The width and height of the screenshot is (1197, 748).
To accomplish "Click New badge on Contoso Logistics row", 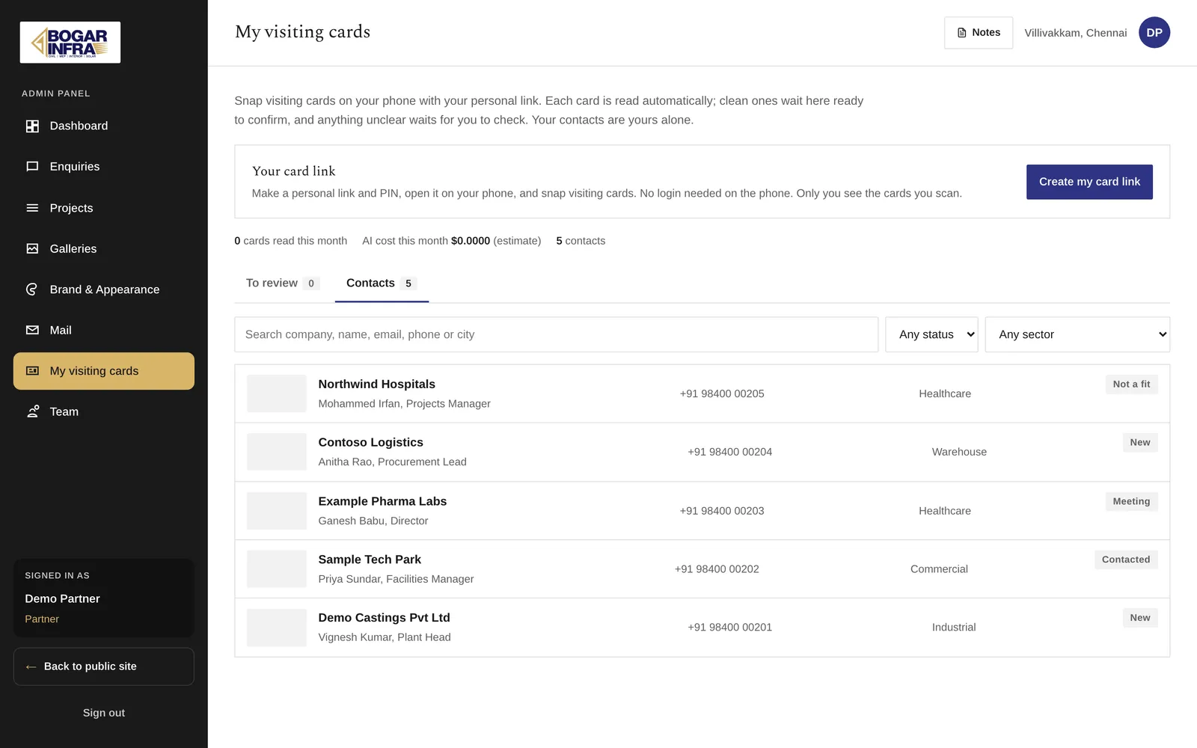I will [1140, 443].
